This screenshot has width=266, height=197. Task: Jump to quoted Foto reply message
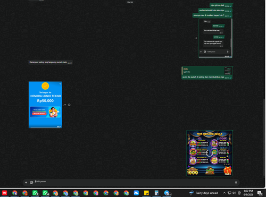(x=207, y=71)
